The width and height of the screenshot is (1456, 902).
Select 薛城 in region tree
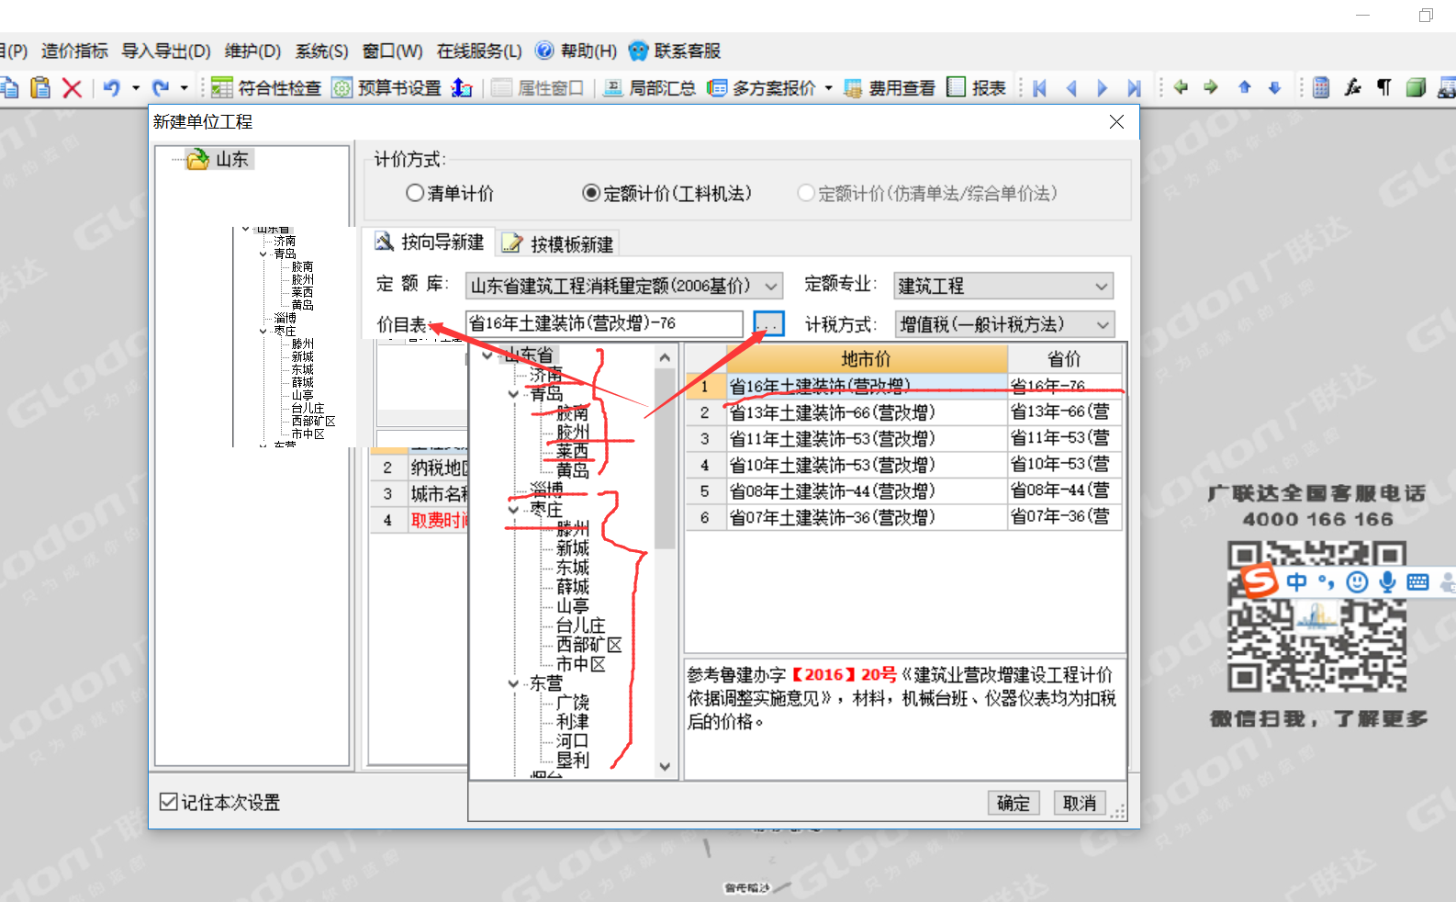(572, 586)
